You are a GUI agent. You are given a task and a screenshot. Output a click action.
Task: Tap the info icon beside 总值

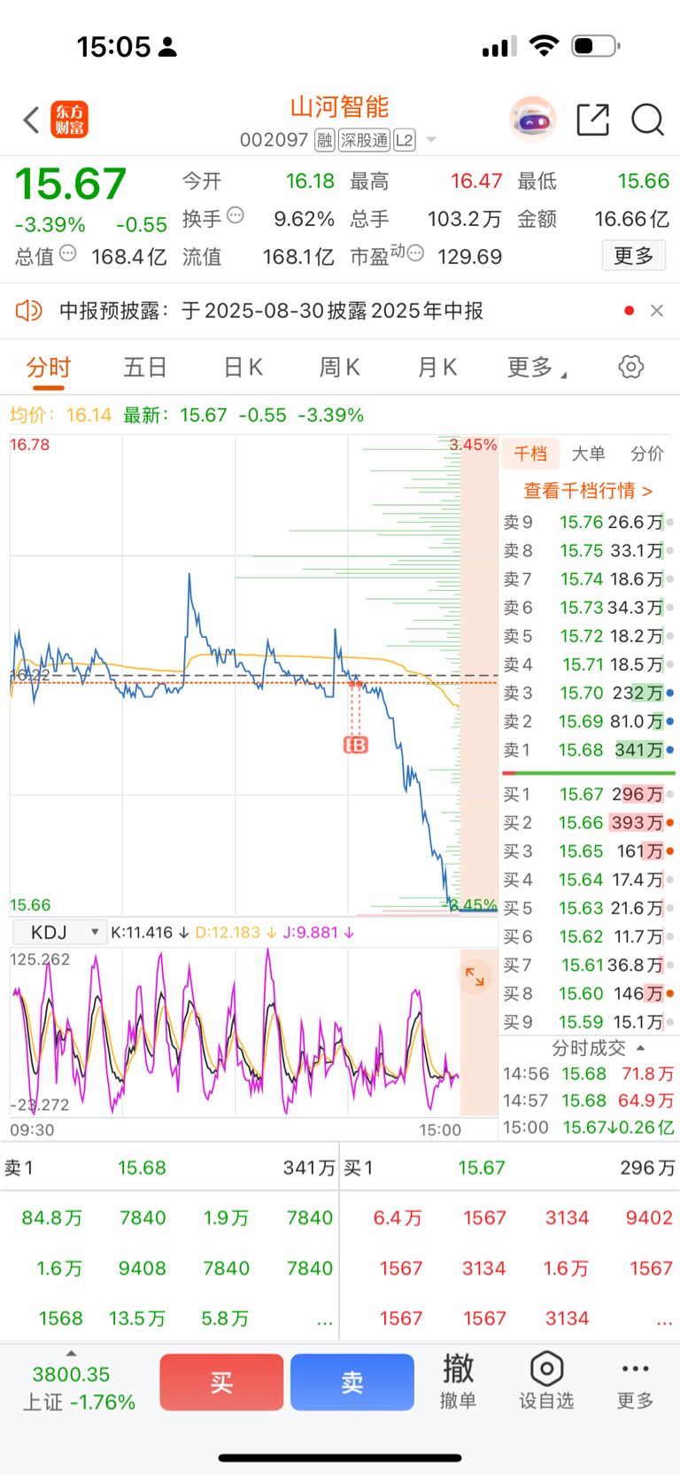point(68,253)
